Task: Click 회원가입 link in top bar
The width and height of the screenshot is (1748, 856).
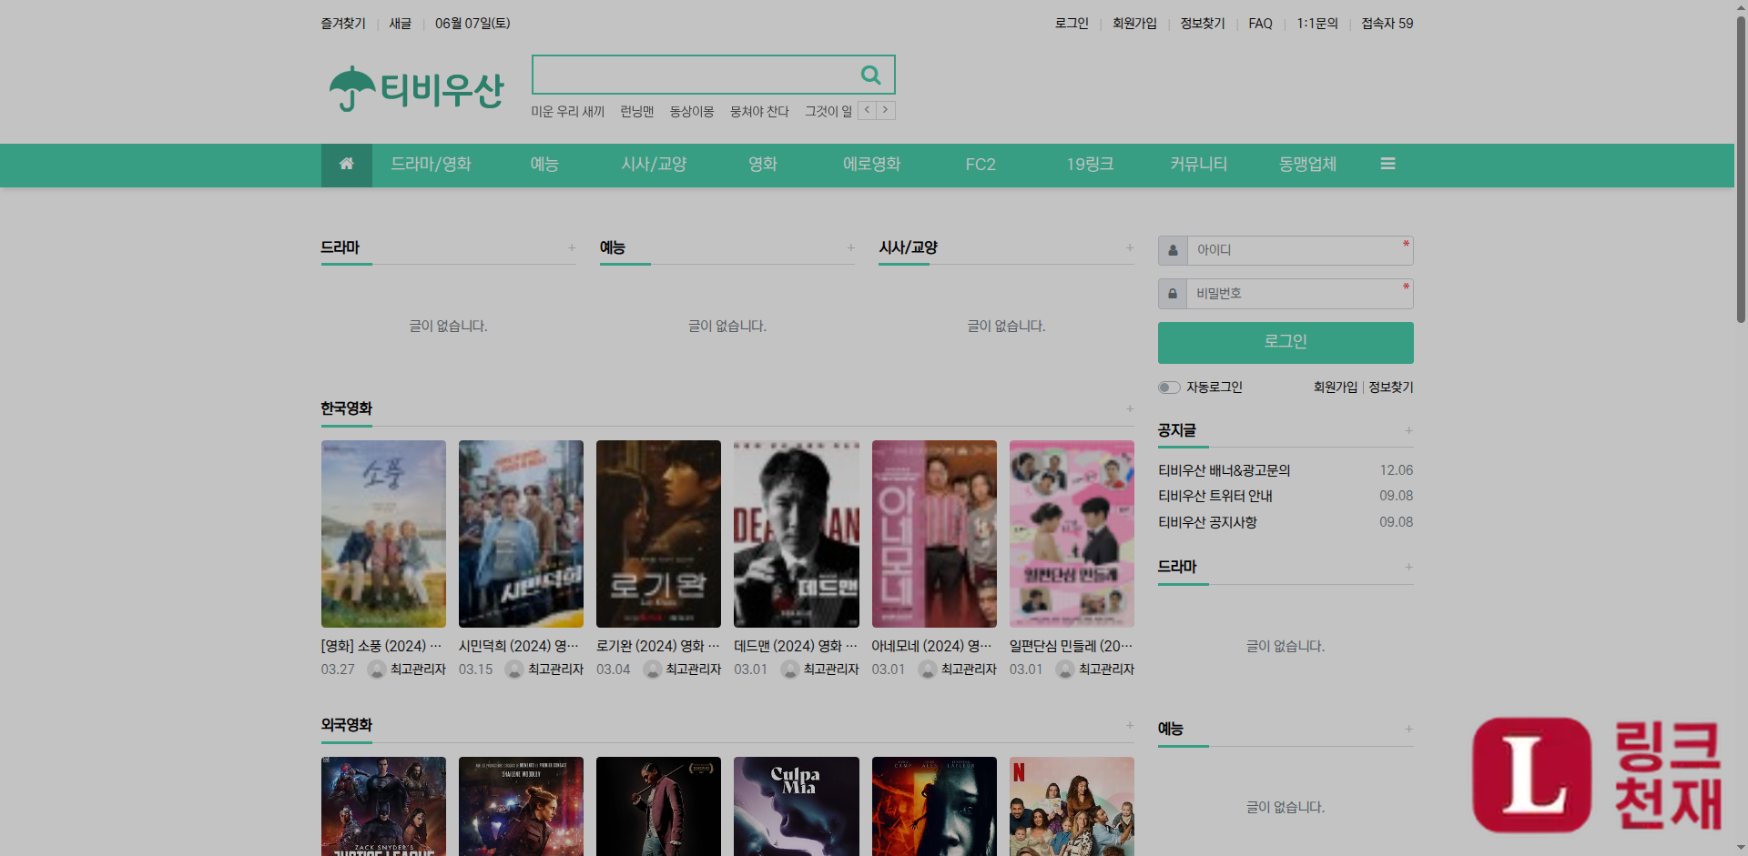Action: click(x=1134, y=24)
